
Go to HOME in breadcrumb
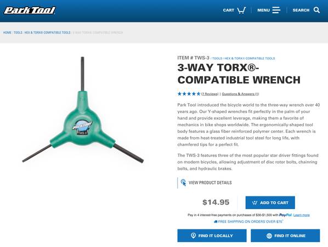click(7, 32)
